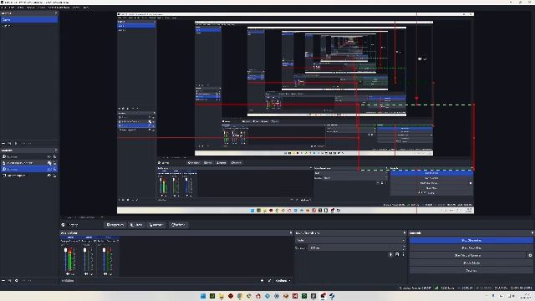Toggle lock on the top source row

[55, 156]
